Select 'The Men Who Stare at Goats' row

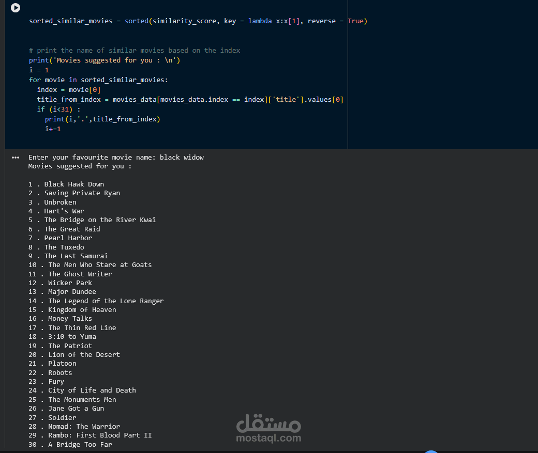click(90, 265)
